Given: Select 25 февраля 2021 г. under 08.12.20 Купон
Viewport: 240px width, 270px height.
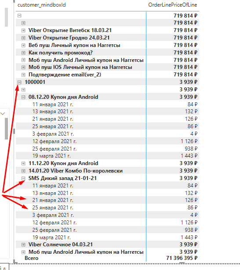Looking at the screenshot, I should [x=55, y=148].
